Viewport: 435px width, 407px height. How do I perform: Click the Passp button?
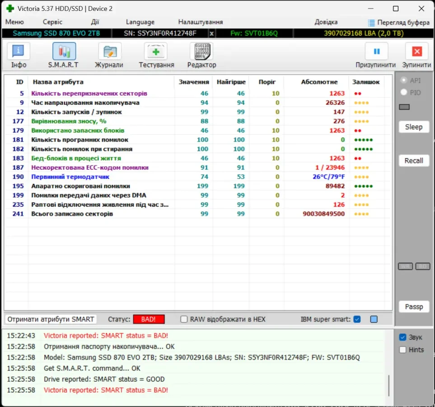pos(414,307)
